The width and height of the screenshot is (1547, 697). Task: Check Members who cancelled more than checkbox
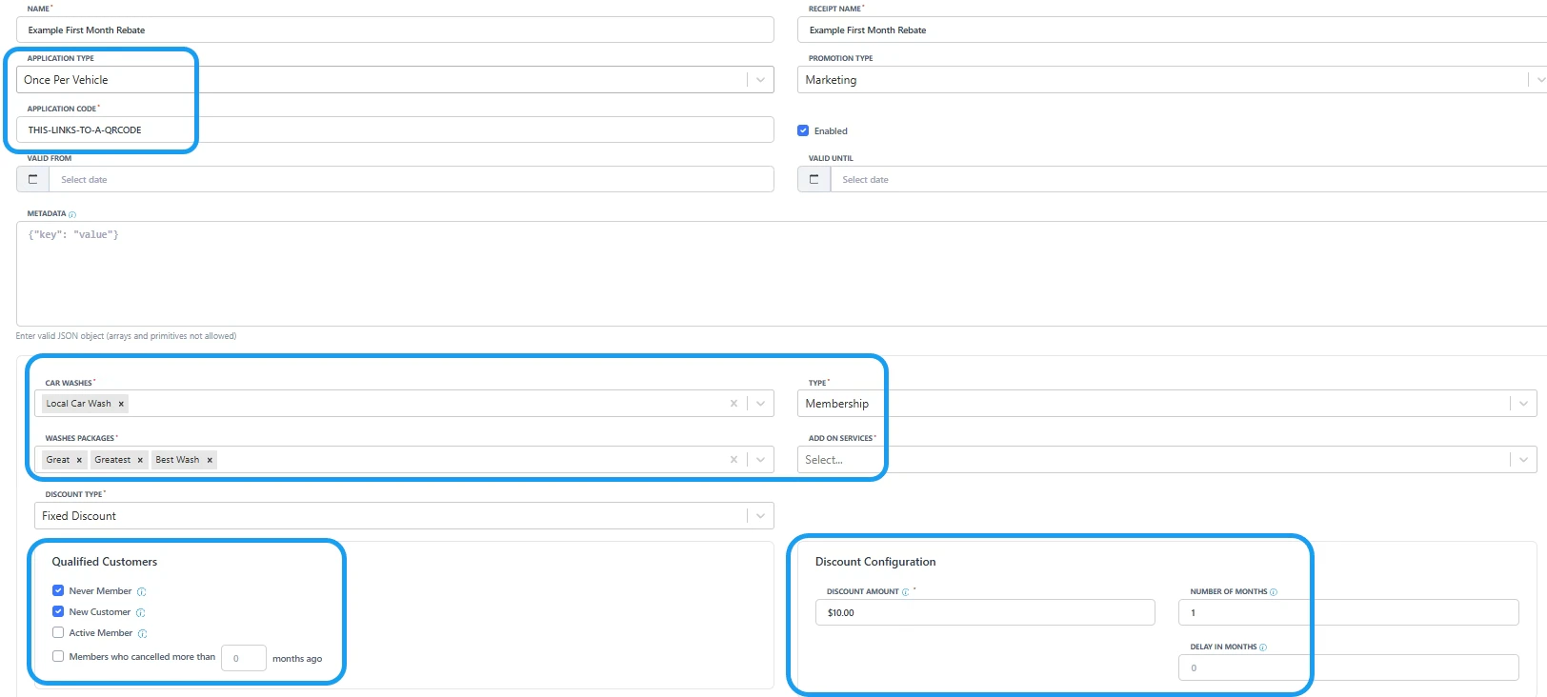58,656
